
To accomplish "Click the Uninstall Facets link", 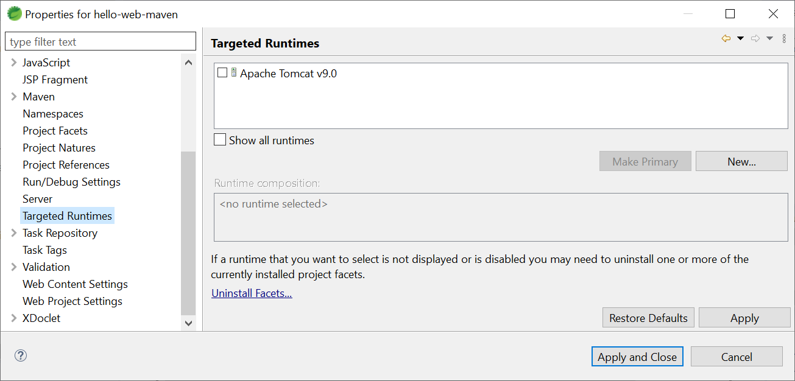I will click(252, 293).
